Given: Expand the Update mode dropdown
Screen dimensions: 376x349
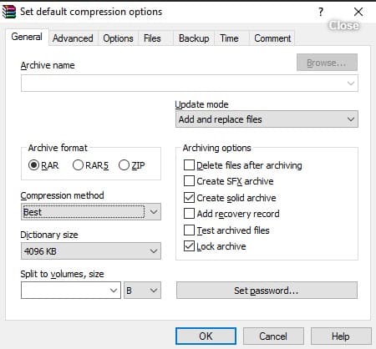Looking at the screenshot, I should 267,119.
